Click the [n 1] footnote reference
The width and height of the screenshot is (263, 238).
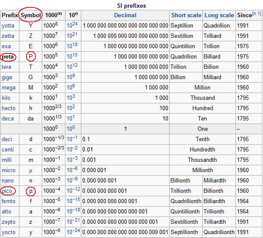pos(257,14)
